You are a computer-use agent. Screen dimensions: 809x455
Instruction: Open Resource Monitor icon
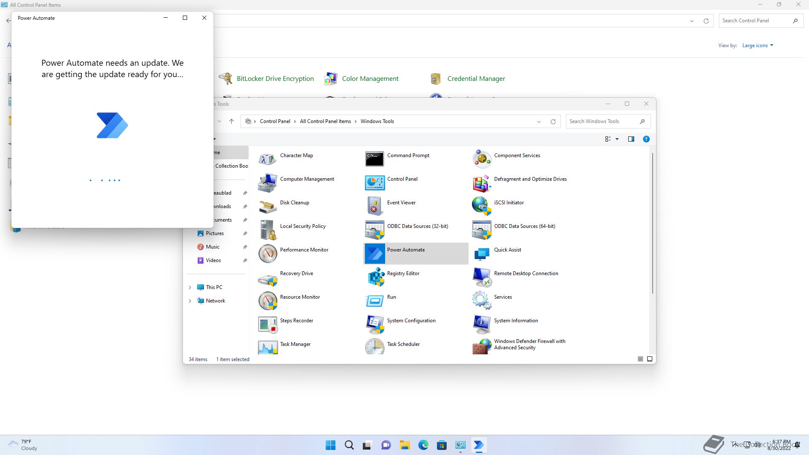pyautogui.click(x=268, y=301)
